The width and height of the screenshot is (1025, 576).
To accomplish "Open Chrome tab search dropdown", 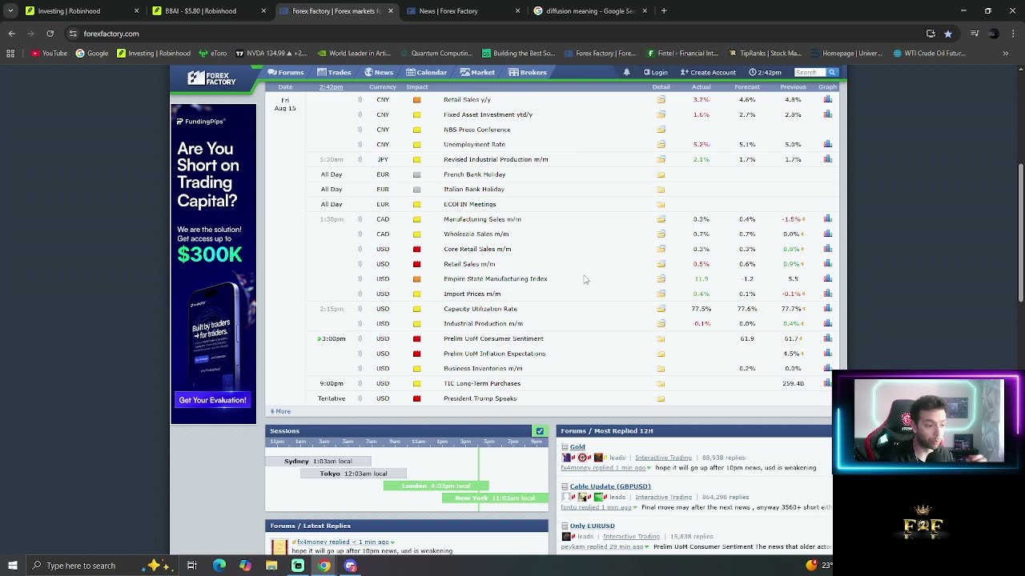I will 10,11.
